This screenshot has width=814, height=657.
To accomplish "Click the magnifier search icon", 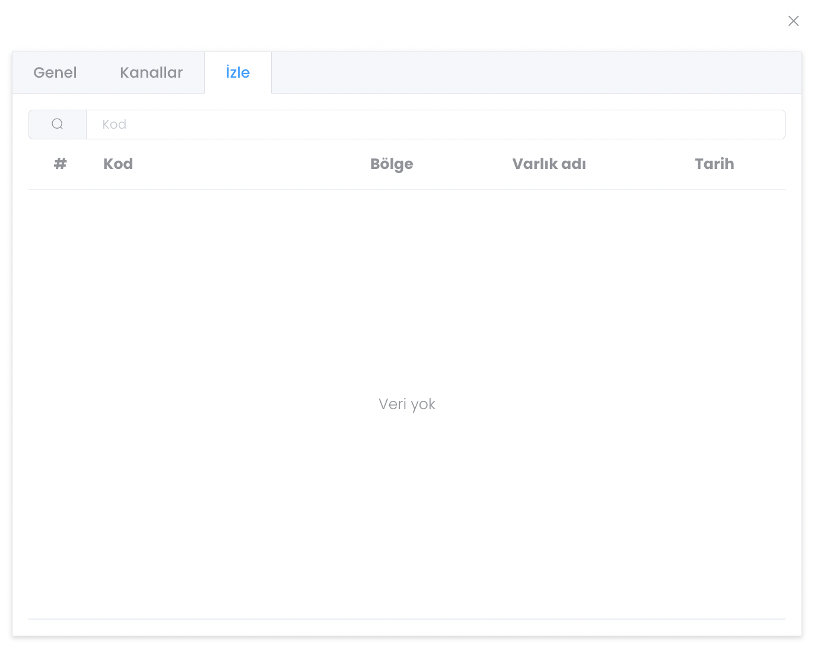I will tap(58, 125).
